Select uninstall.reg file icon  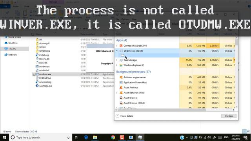coord(37,82)
